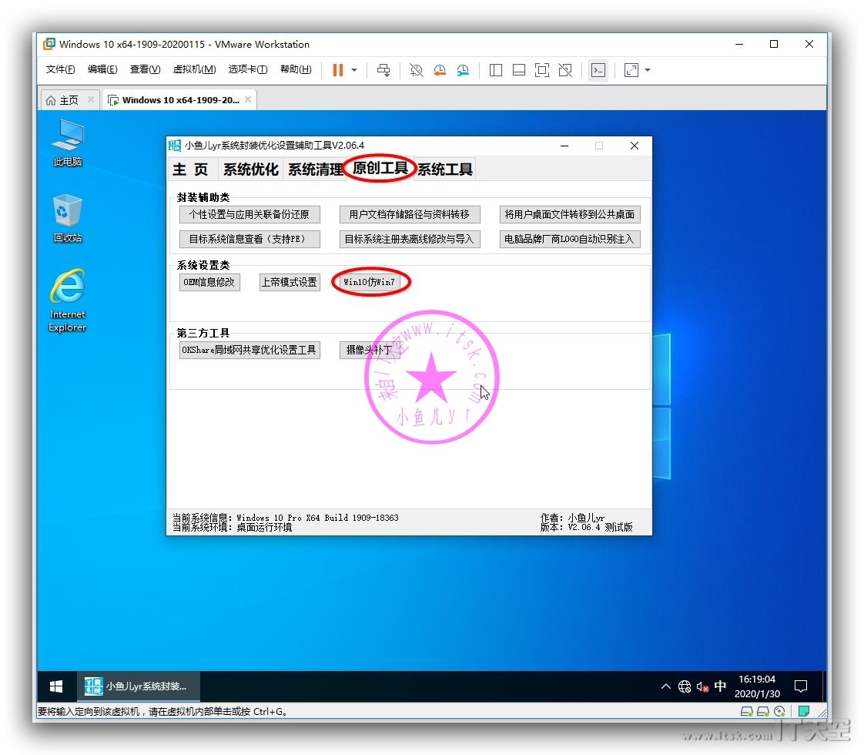This screenshot has width=864, height=755.
Task: Open the OEM信息修改 tool
Action: 209,282
